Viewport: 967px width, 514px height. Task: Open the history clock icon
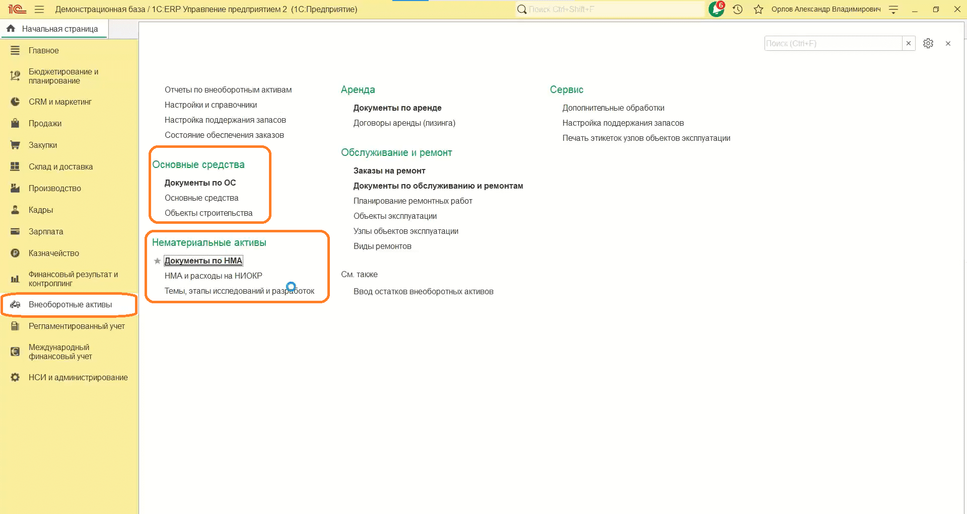coord(738,9)
